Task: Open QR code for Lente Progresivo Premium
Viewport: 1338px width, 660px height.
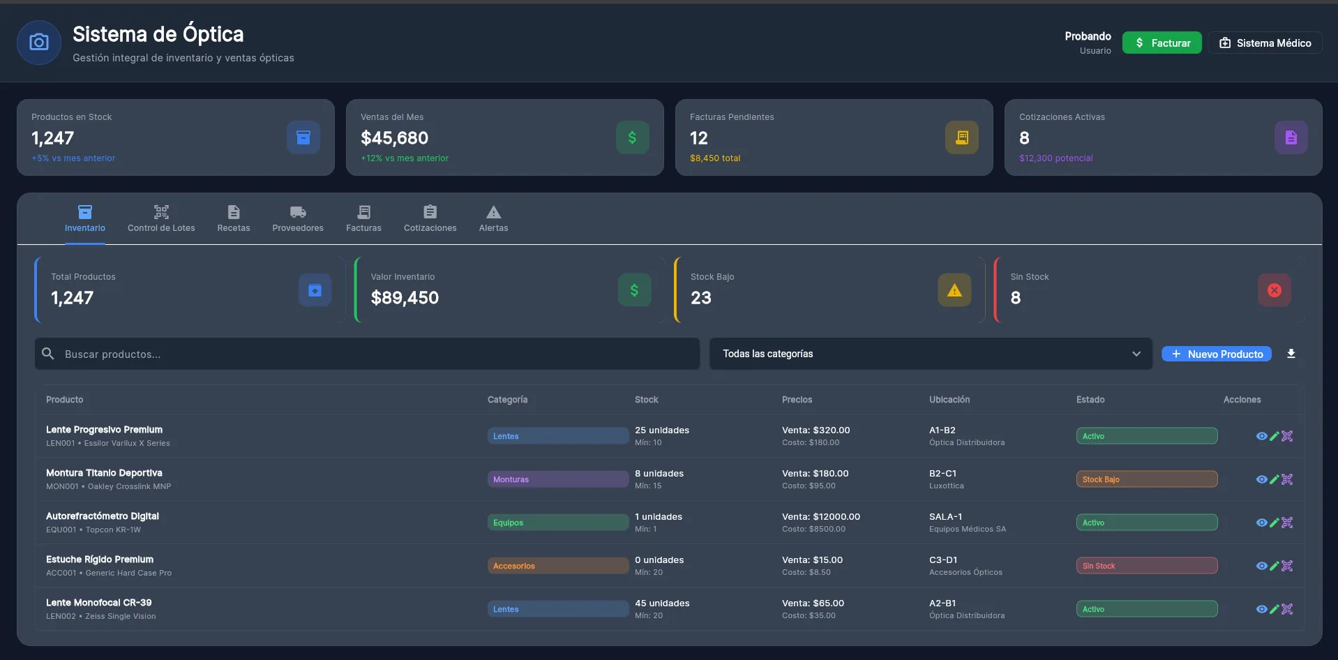Action: (1287, 436)
